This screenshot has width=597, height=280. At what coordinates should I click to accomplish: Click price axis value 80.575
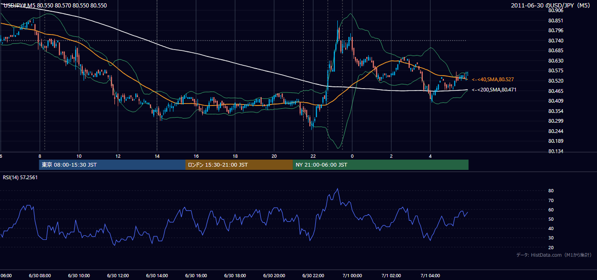555,70
